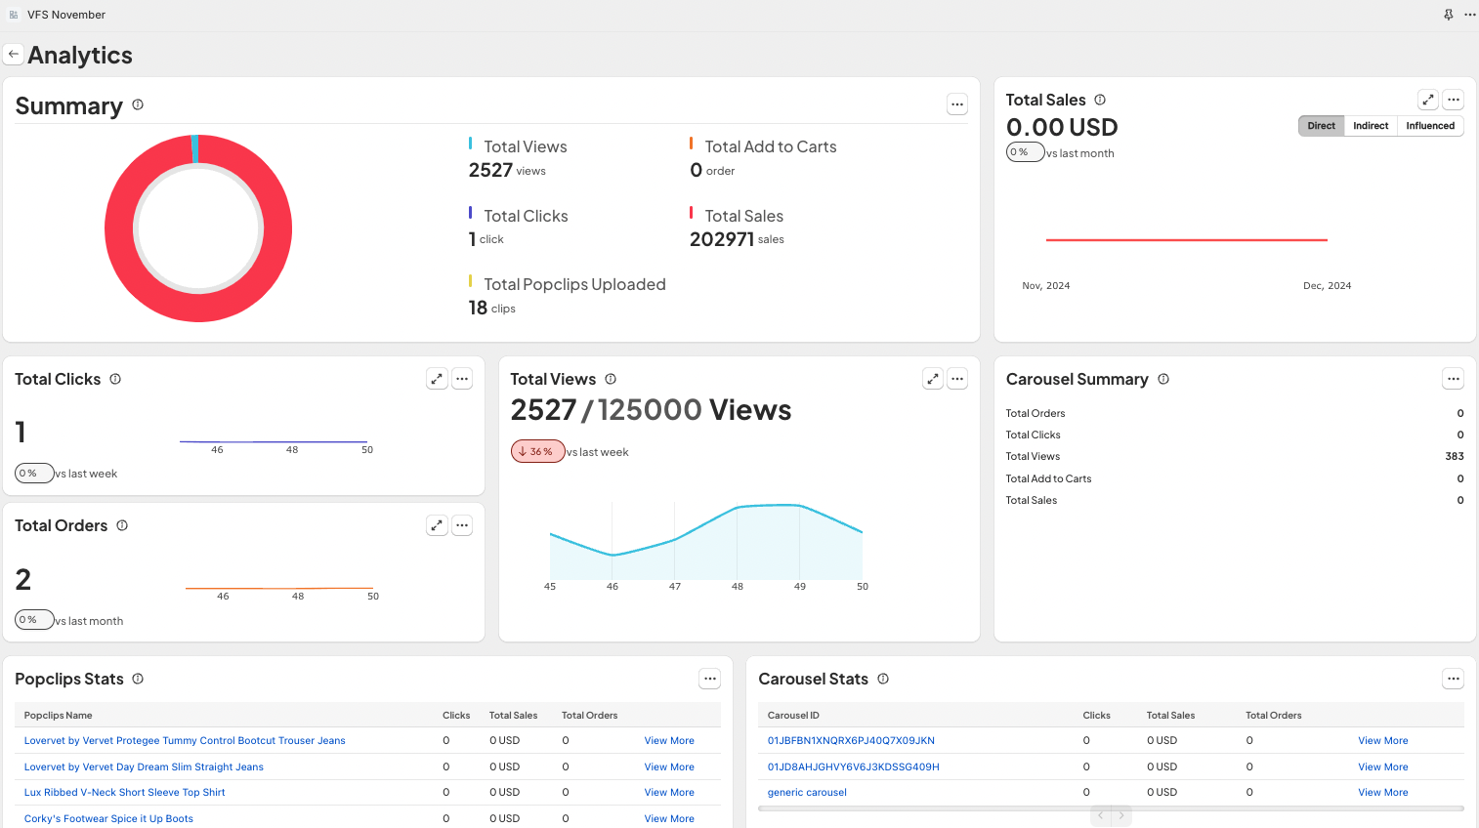
Task: Switch Total Sales to Influenced
Action: [1430, 126]
